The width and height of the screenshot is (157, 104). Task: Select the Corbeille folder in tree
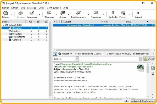tap(25, 40)
